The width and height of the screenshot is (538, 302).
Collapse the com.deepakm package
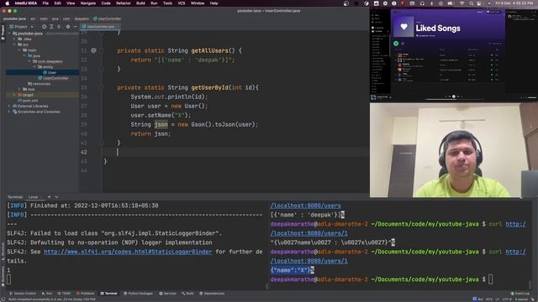(29, 61)
